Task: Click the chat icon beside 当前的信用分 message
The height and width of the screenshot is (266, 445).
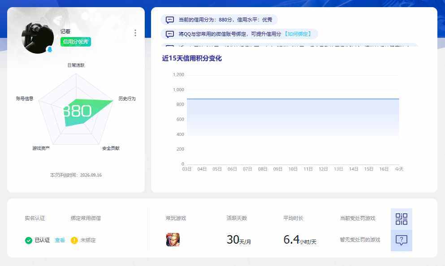Action: point(170,20)
